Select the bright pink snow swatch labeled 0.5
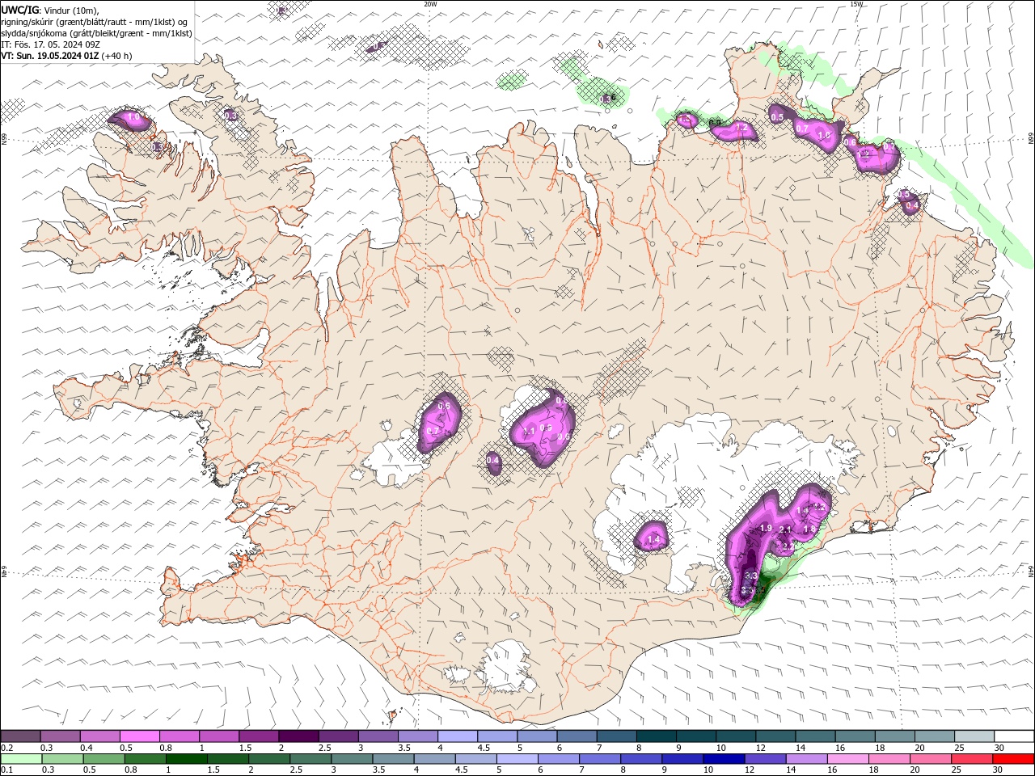This screenshot has height=776, width=1035. [140, 736]
